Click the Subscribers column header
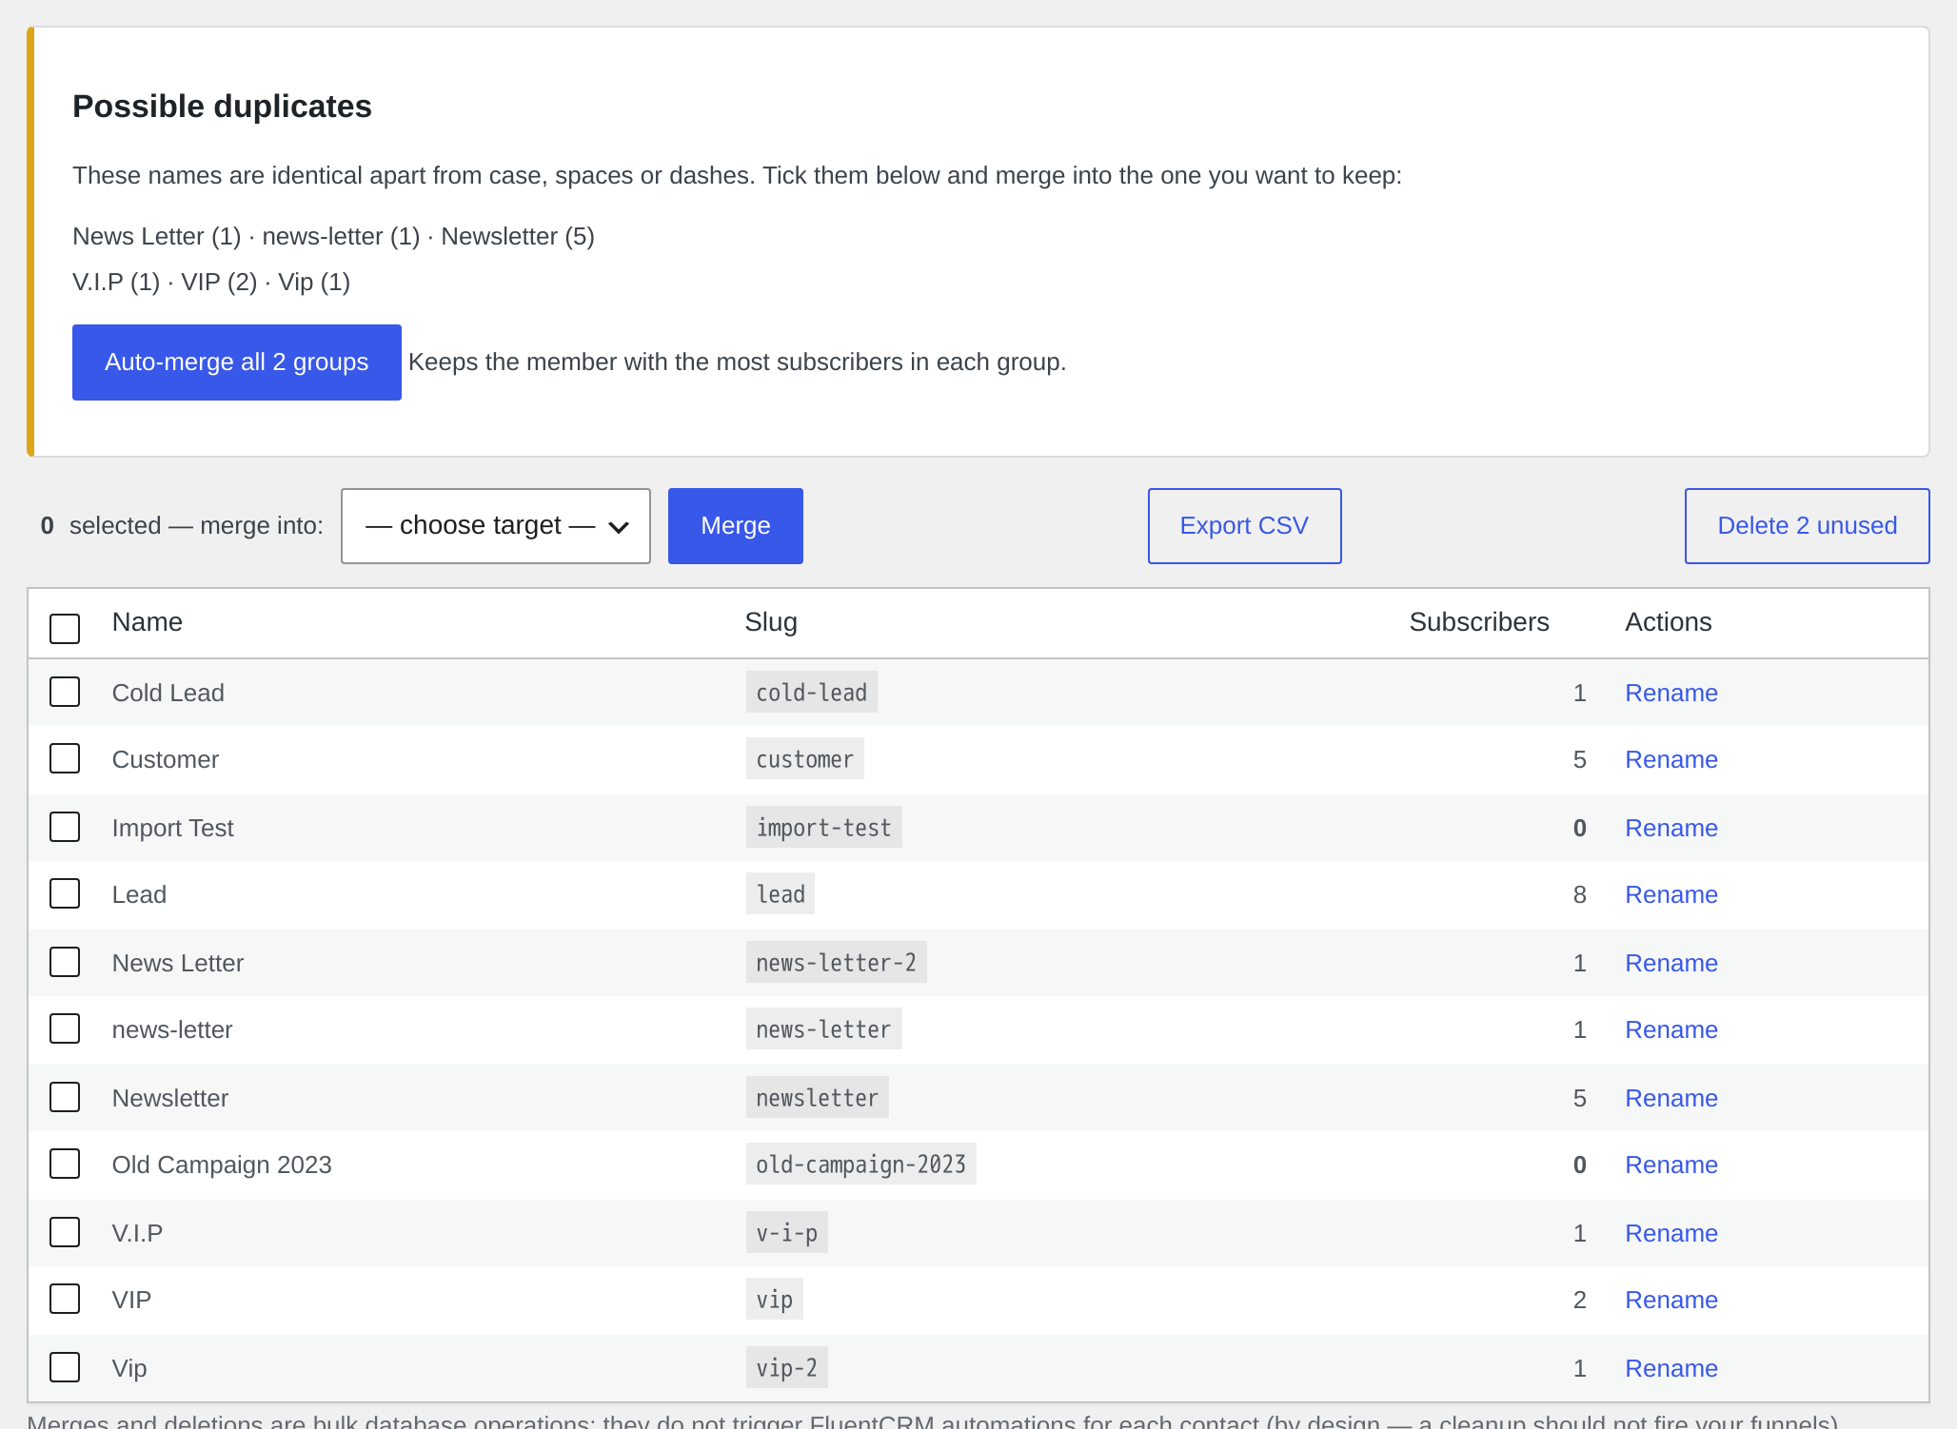The image size is (1957, 1429). (1478, 622)
